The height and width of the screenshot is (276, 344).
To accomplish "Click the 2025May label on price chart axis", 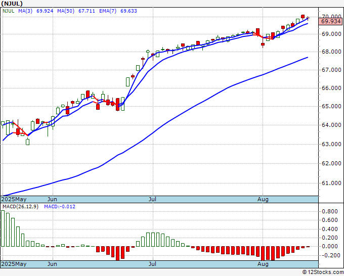I will pyautogui.click(x=14, y=199).
